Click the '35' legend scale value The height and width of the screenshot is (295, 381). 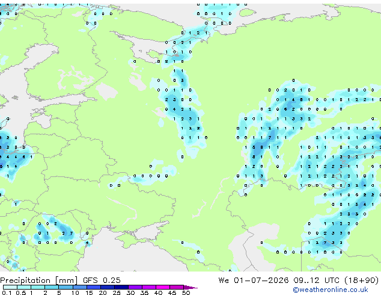click(144, 293)
